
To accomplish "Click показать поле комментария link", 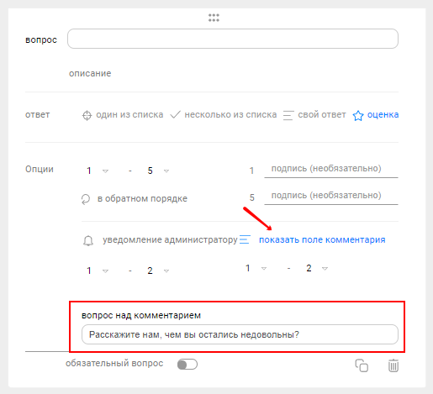I will (322, 239).
